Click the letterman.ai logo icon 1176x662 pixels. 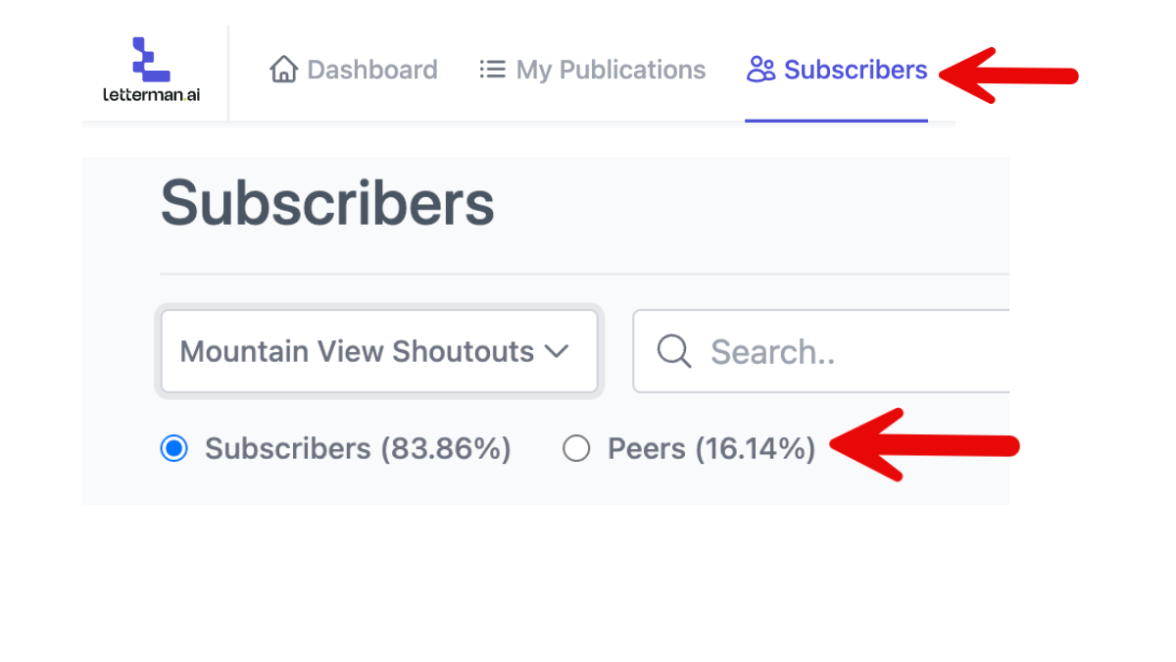pyautogui.click(x=151, y=59)
